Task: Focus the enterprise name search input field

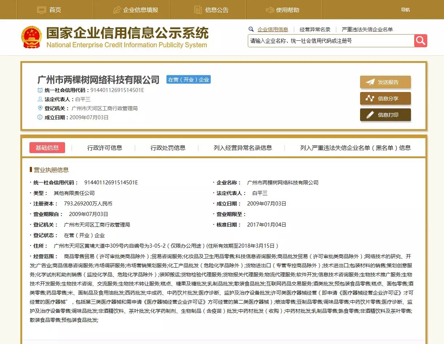Action: point(331,41)
